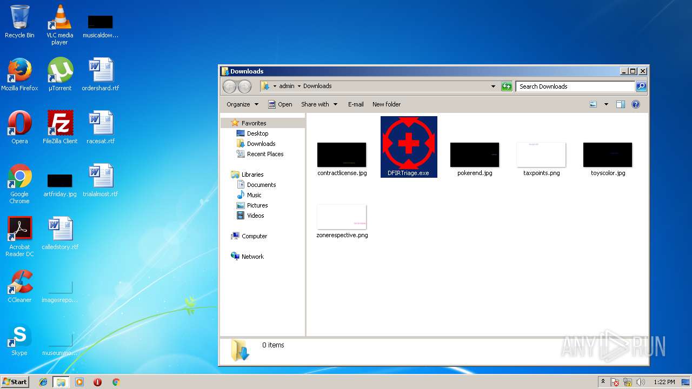Open the view options dropdown arrow

(606, 104)
